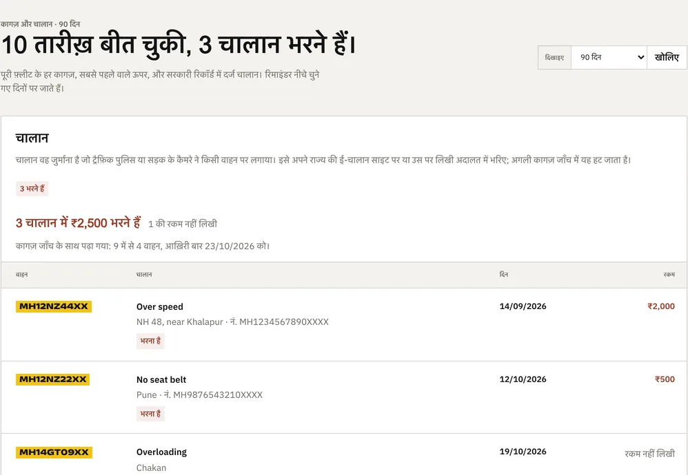
Task: Click the Chakan location text
Action: (x=152, y=468)
